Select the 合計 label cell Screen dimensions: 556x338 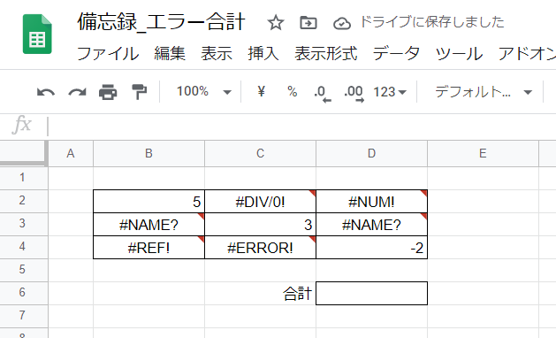tap(260, 293)
